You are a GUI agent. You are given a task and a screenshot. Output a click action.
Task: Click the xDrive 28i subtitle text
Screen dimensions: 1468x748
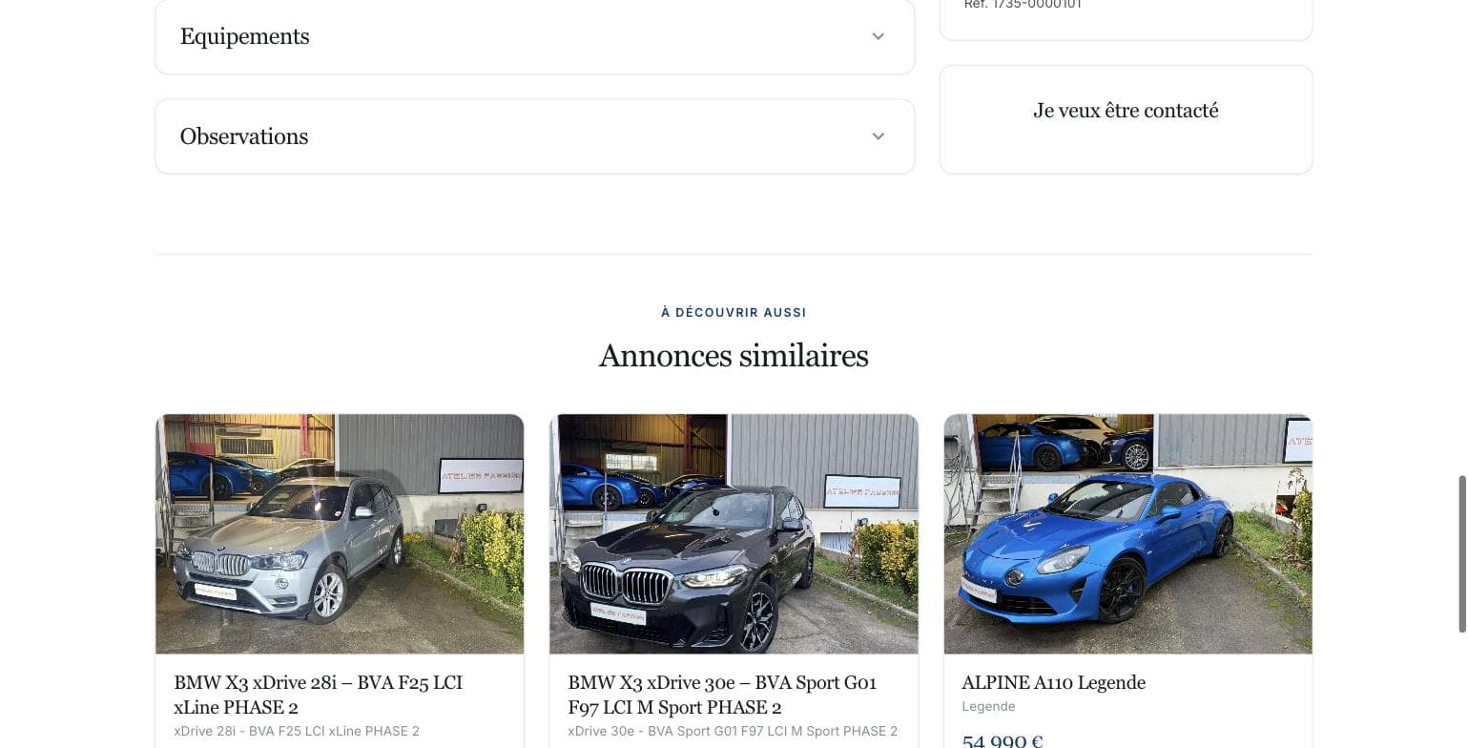pyautogui.click(x=297, y=732)
